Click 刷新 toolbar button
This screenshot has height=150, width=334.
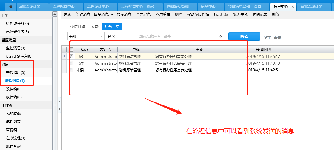(276, 15)
